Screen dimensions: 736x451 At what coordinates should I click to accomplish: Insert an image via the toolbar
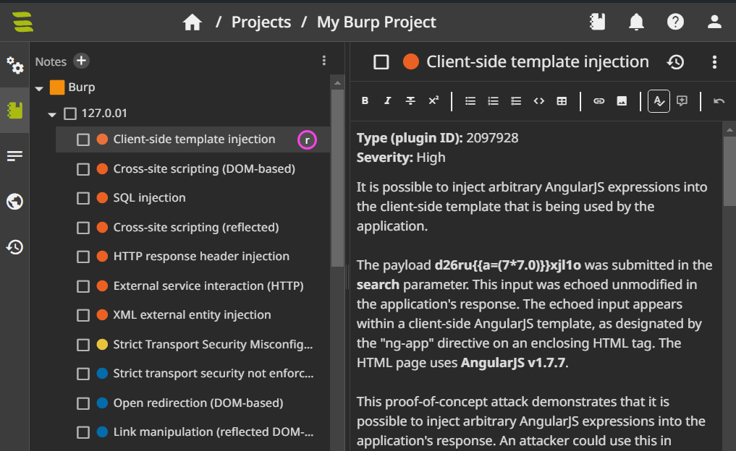tap(622, 100)
